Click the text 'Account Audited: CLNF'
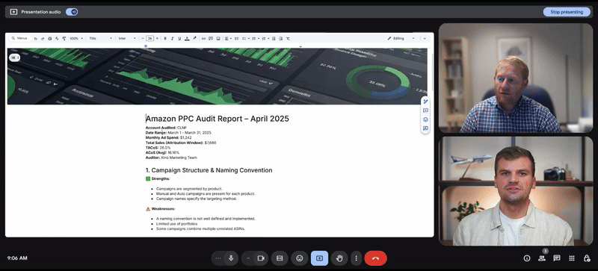This screenshot has width=598, height=271. tap(166, 128)
